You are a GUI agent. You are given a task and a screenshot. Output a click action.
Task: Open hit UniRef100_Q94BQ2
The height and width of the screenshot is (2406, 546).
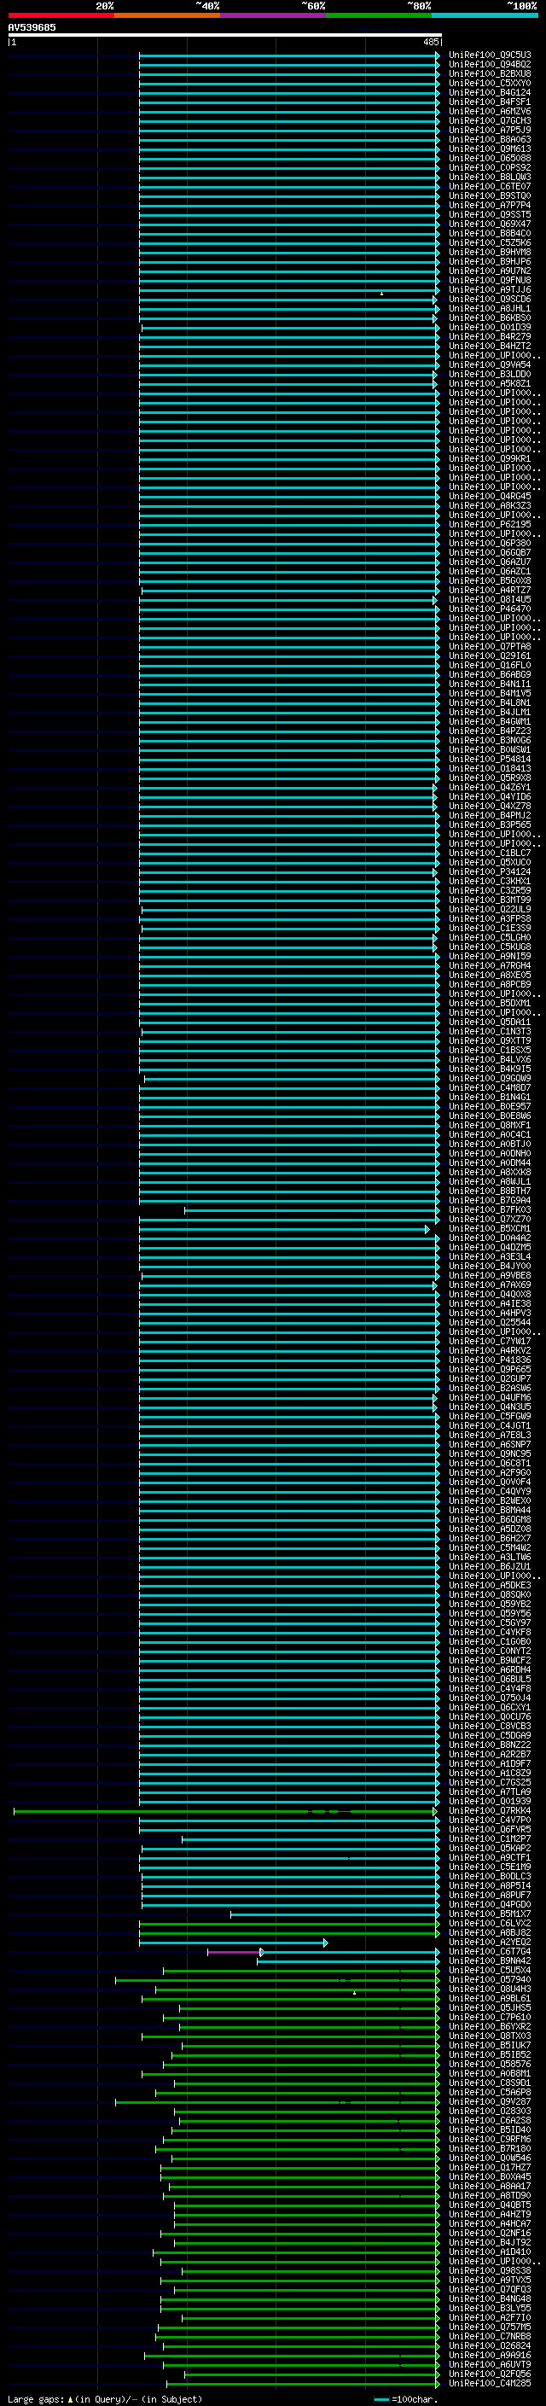pyautogui.click(x=490, y=65)
